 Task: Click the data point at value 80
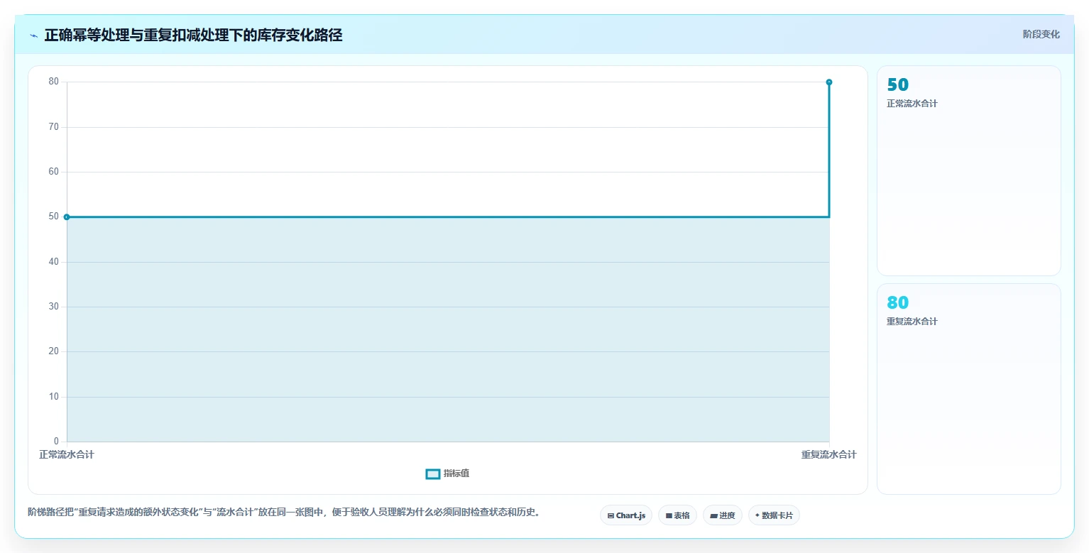point(829,82)
